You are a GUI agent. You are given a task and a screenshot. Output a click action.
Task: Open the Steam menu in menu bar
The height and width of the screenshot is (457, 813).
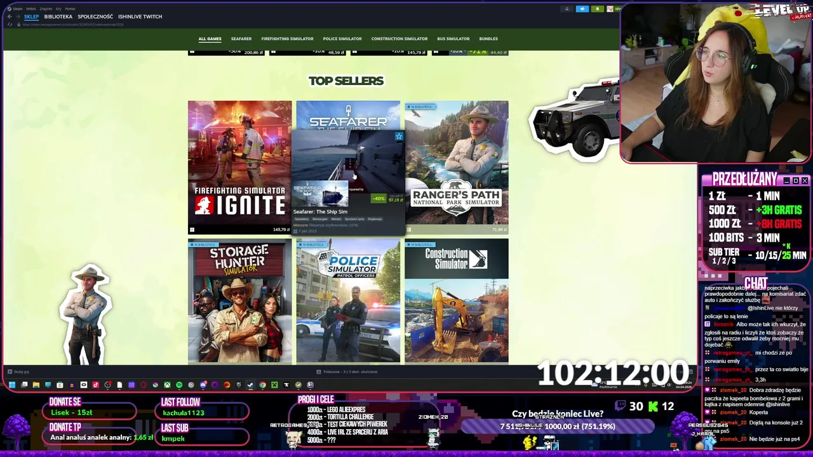pos(17,9)
